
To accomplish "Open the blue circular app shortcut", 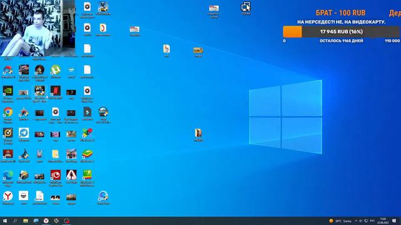I will (x=103, y=196).
